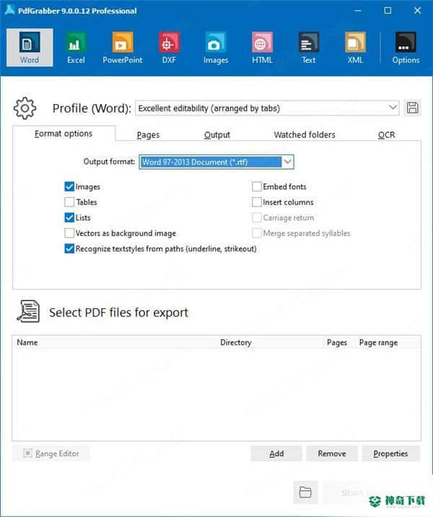Select the XML export icon
This screenshot has width=433, height=517.
point(355,48)
